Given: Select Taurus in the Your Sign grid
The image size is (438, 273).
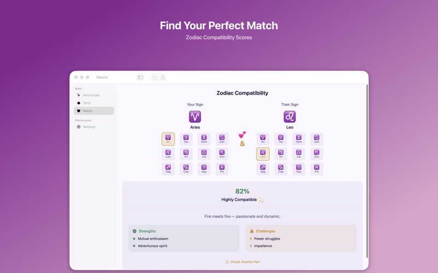Looking at the screenshot, I should pyautogui.click(x=186, y=139).
